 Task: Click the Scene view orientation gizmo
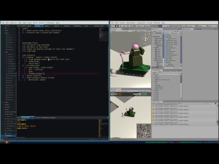tap(146, 38)
